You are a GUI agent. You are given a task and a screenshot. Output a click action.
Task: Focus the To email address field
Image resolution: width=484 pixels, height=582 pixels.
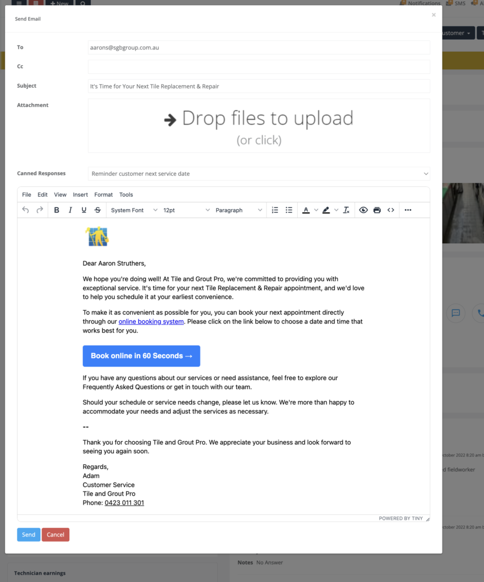[x=259, y=48]
